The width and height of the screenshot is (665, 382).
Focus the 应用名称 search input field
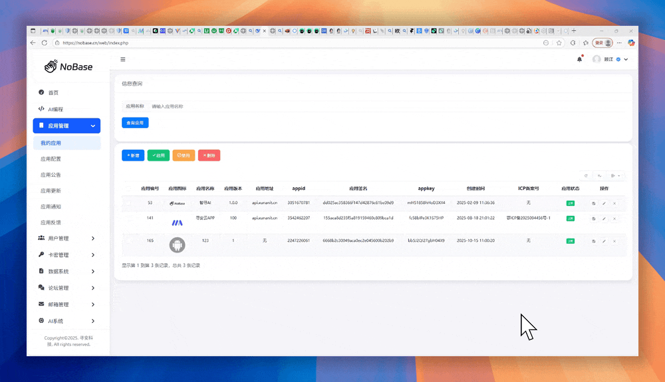[199, 106]
